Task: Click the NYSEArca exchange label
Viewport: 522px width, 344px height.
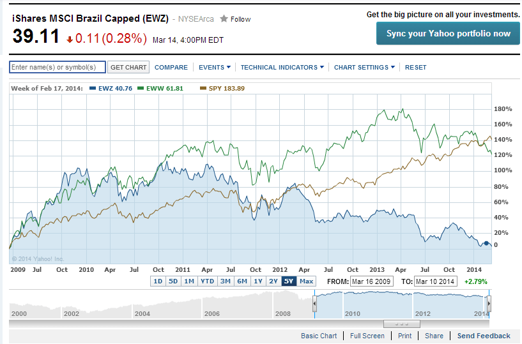Action: (x=196, y=19)
